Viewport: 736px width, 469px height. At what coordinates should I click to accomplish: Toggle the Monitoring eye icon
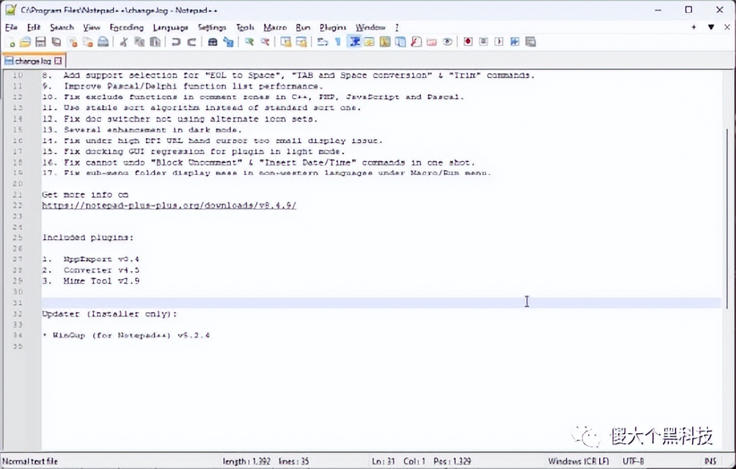(447, 43)
